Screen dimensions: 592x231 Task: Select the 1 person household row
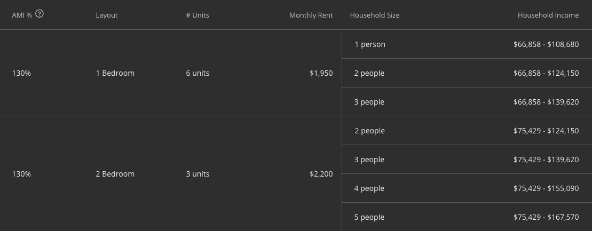coord(467,44)
